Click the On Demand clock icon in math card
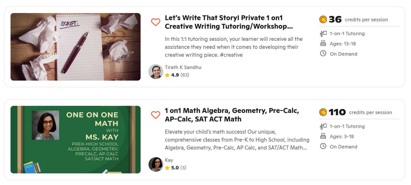 coord(323,146)
